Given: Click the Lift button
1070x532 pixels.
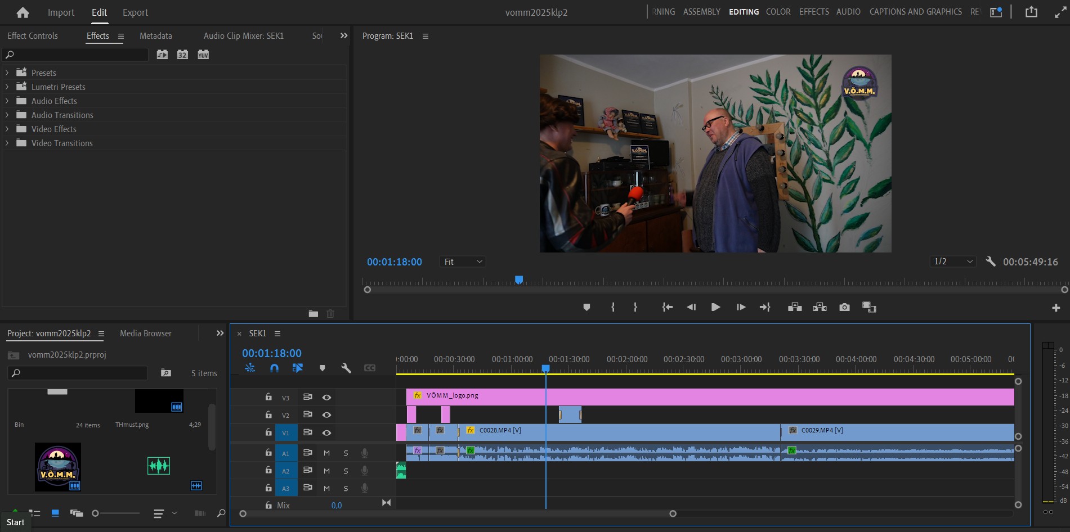Looking at the screenshot, I should pyautogui.click(x=795, y=307).
